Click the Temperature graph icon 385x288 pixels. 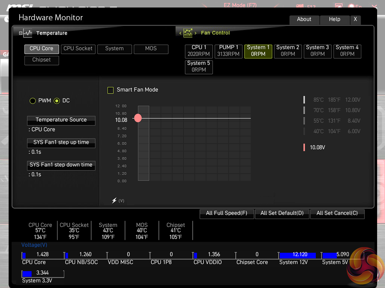tap(28, 33)
